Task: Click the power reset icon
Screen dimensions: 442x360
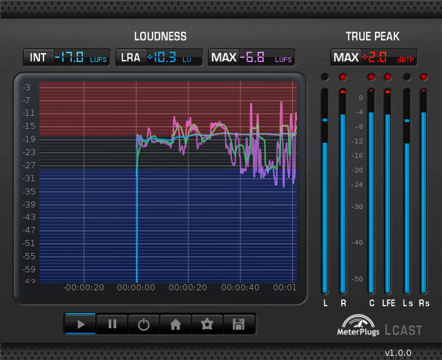Action: point(144,324)
